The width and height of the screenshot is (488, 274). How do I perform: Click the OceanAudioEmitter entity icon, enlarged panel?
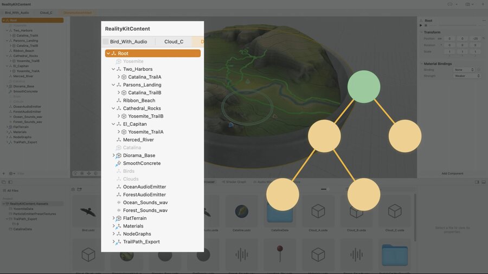click(x=119, y=187)
